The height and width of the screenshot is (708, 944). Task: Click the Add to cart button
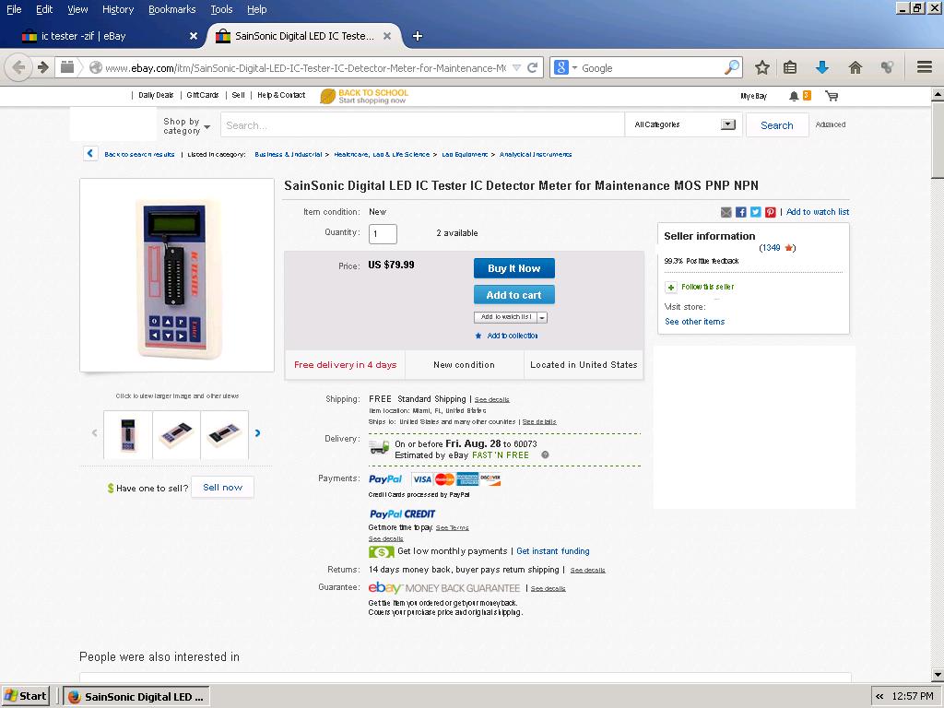pyautogui.click(x=514, y=295)
